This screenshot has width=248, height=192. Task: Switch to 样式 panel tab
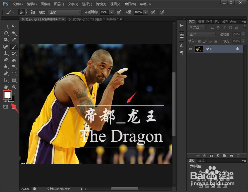click(201, 161)
